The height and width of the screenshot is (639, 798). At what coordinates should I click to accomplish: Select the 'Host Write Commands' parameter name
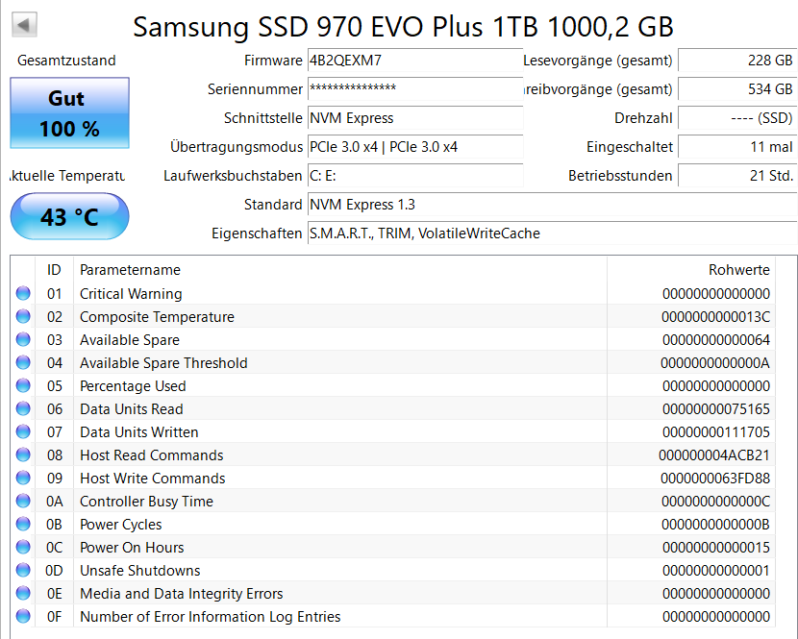pyautogui.click(x=152, y=479)
